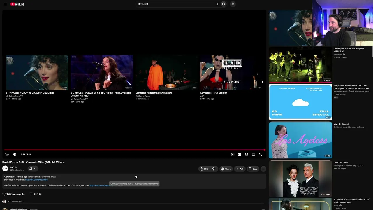Open the 4AD channel avatar
The width and height of the screenshot is (373, 210).
point(5,169)
